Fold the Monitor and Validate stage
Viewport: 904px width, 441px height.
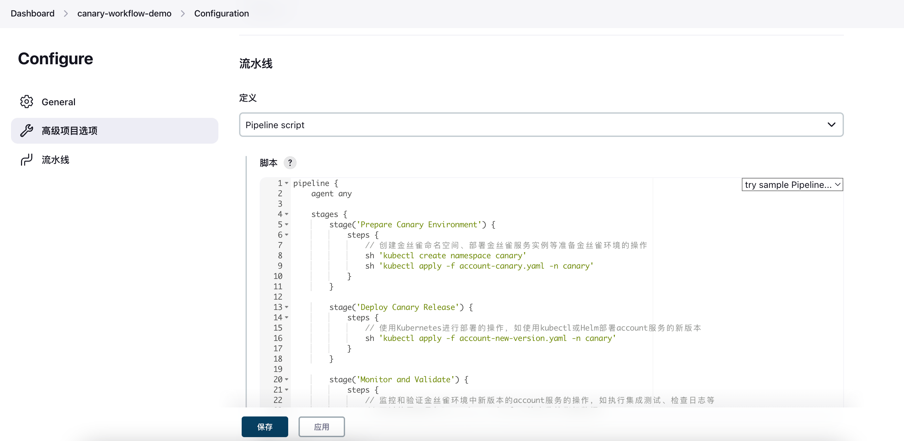pyautogui.click(x=287, y=379)
